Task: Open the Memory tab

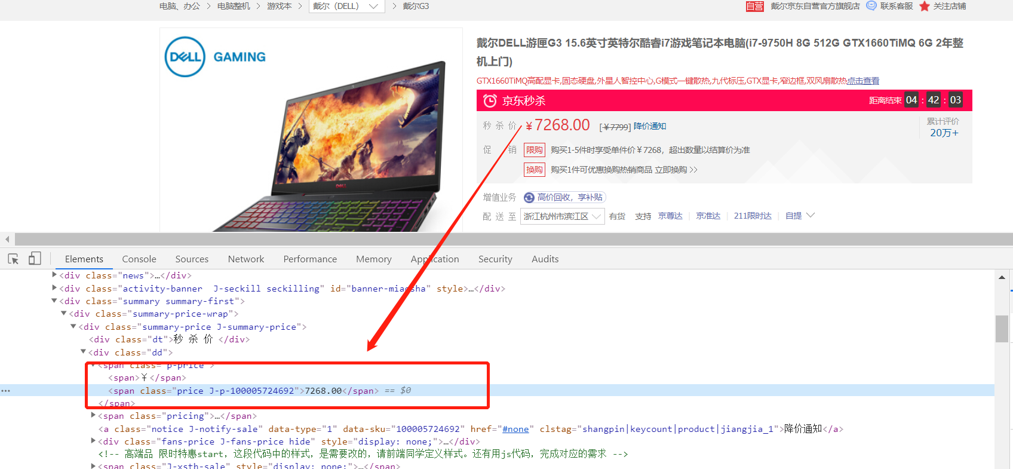Action: (374, 259)
